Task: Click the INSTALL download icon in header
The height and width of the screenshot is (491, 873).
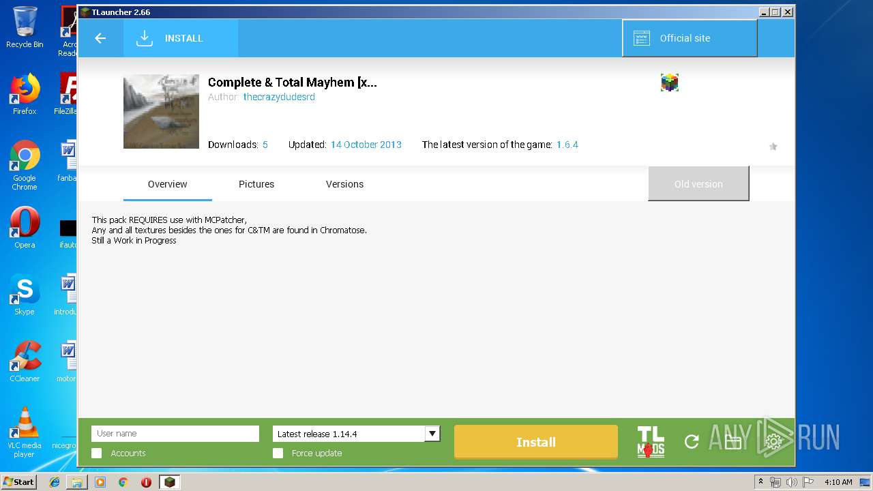Action: pyautogui.click(x=144, y=38)
